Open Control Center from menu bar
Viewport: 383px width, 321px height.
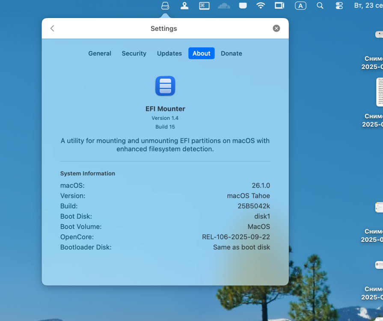[339, 6]
